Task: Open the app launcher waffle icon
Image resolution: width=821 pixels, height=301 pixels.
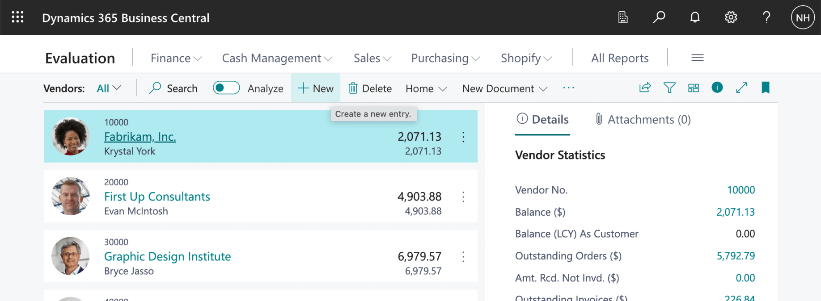Action: click(x=17, y=17)
